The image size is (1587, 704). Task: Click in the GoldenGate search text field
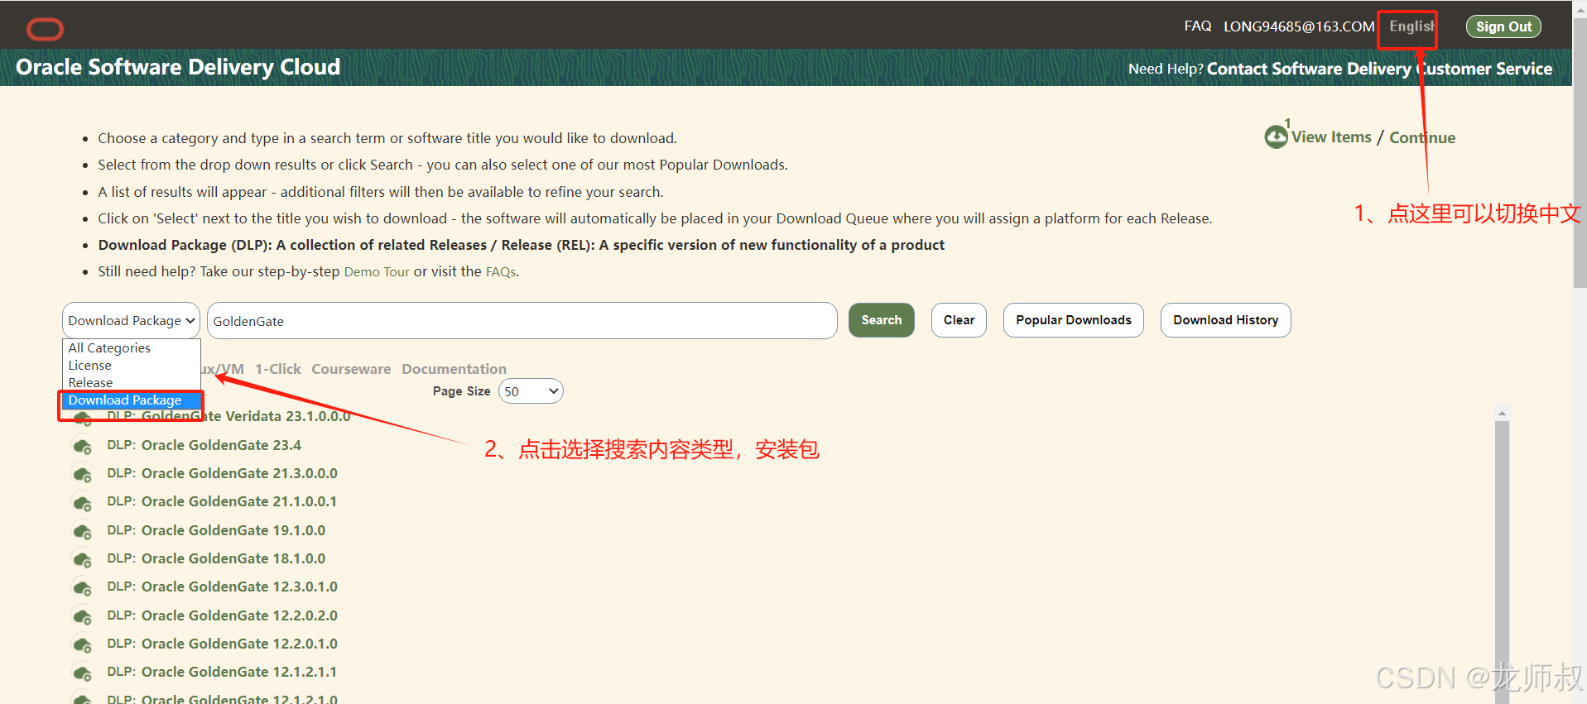(522, 320)
